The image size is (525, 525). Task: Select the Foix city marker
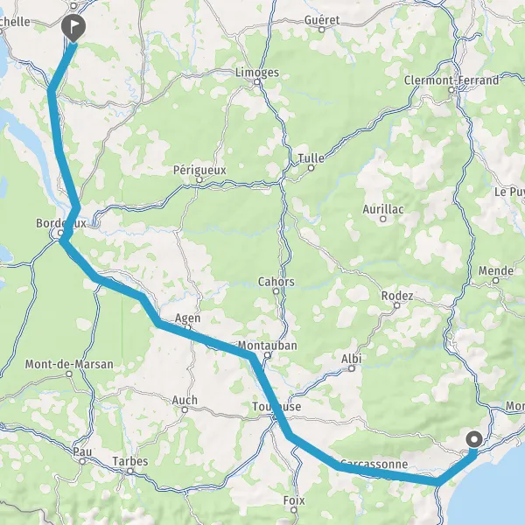pyautogui.click(x=294, y=510)
